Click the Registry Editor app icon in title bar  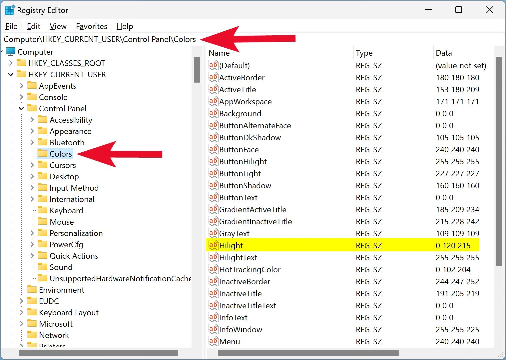[x=9, y=10]
